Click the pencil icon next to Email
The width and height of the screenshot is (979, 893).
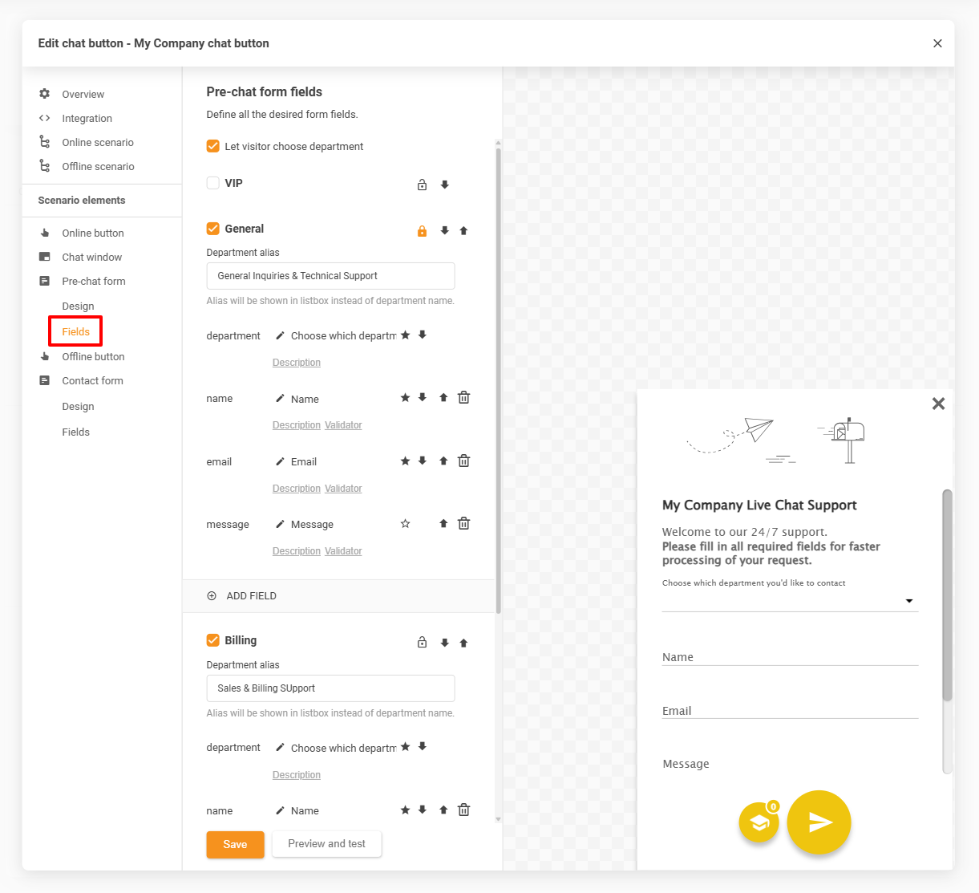[x=280, y=461]
